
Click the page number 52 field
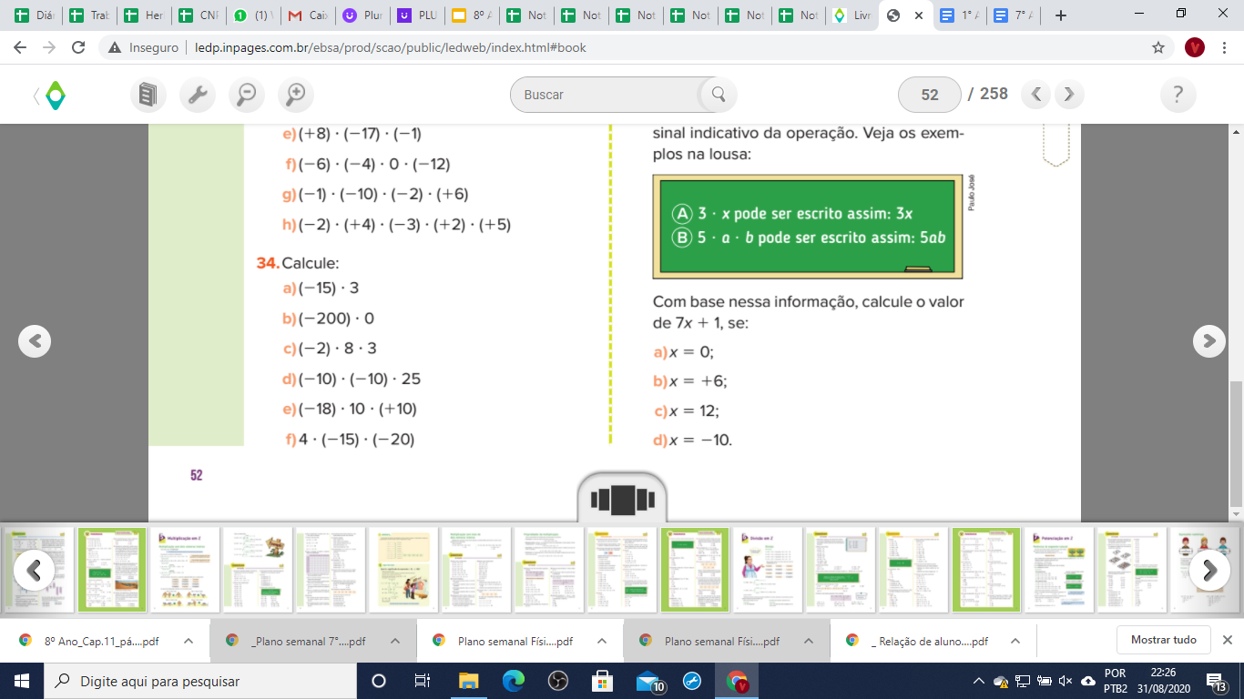click(x=929, y=95)
